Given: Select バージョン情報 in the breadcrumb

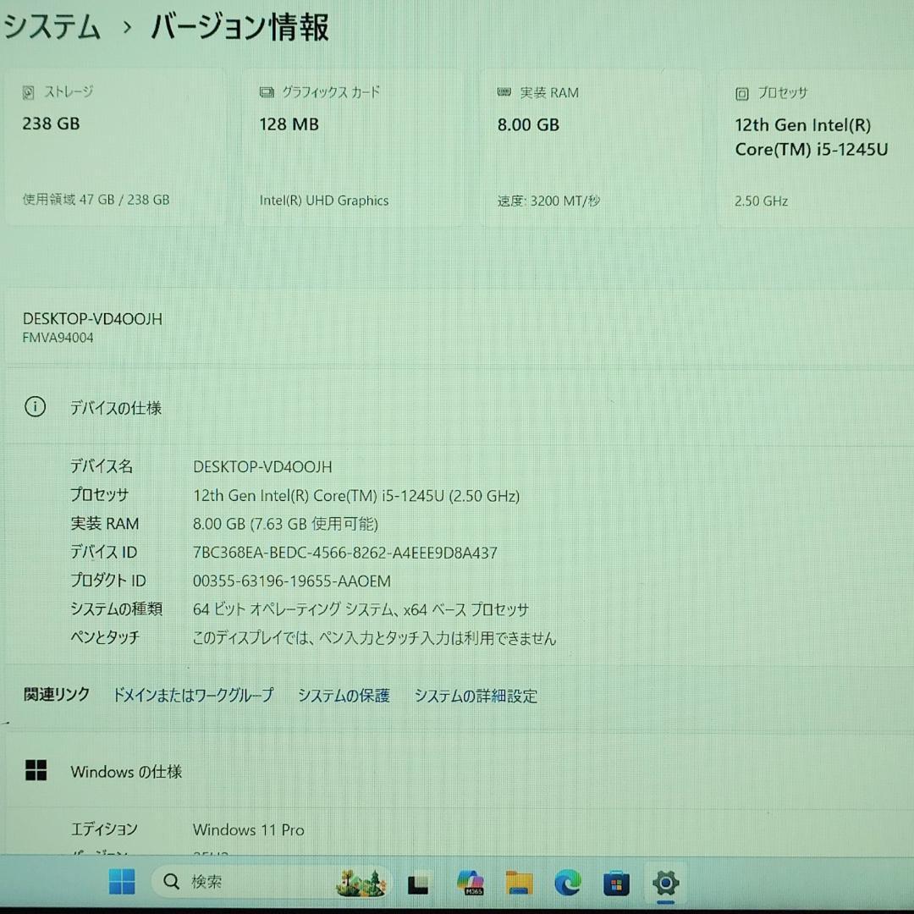Looking at the screenshot, I should coord(240,27).
